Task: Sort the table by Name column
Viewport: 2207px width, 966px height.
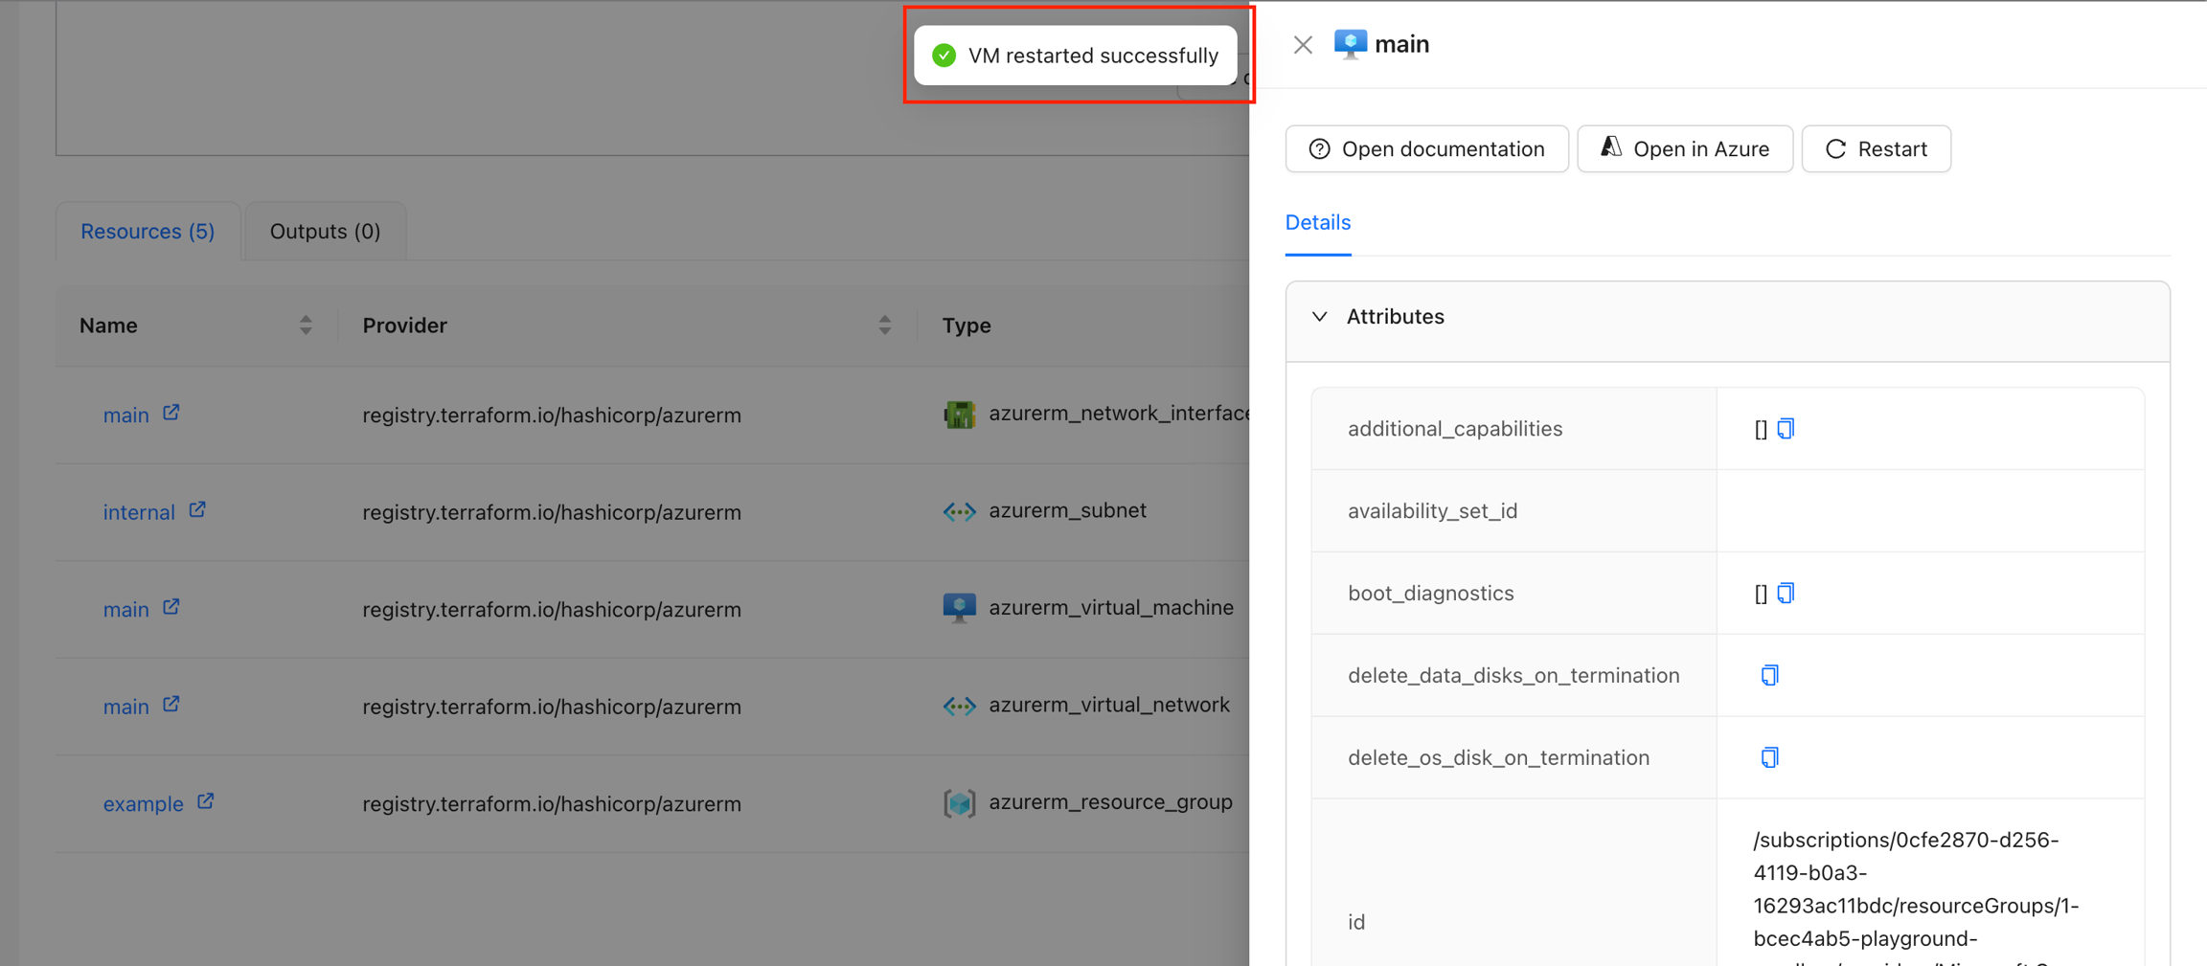Action: tap(306, 326)
